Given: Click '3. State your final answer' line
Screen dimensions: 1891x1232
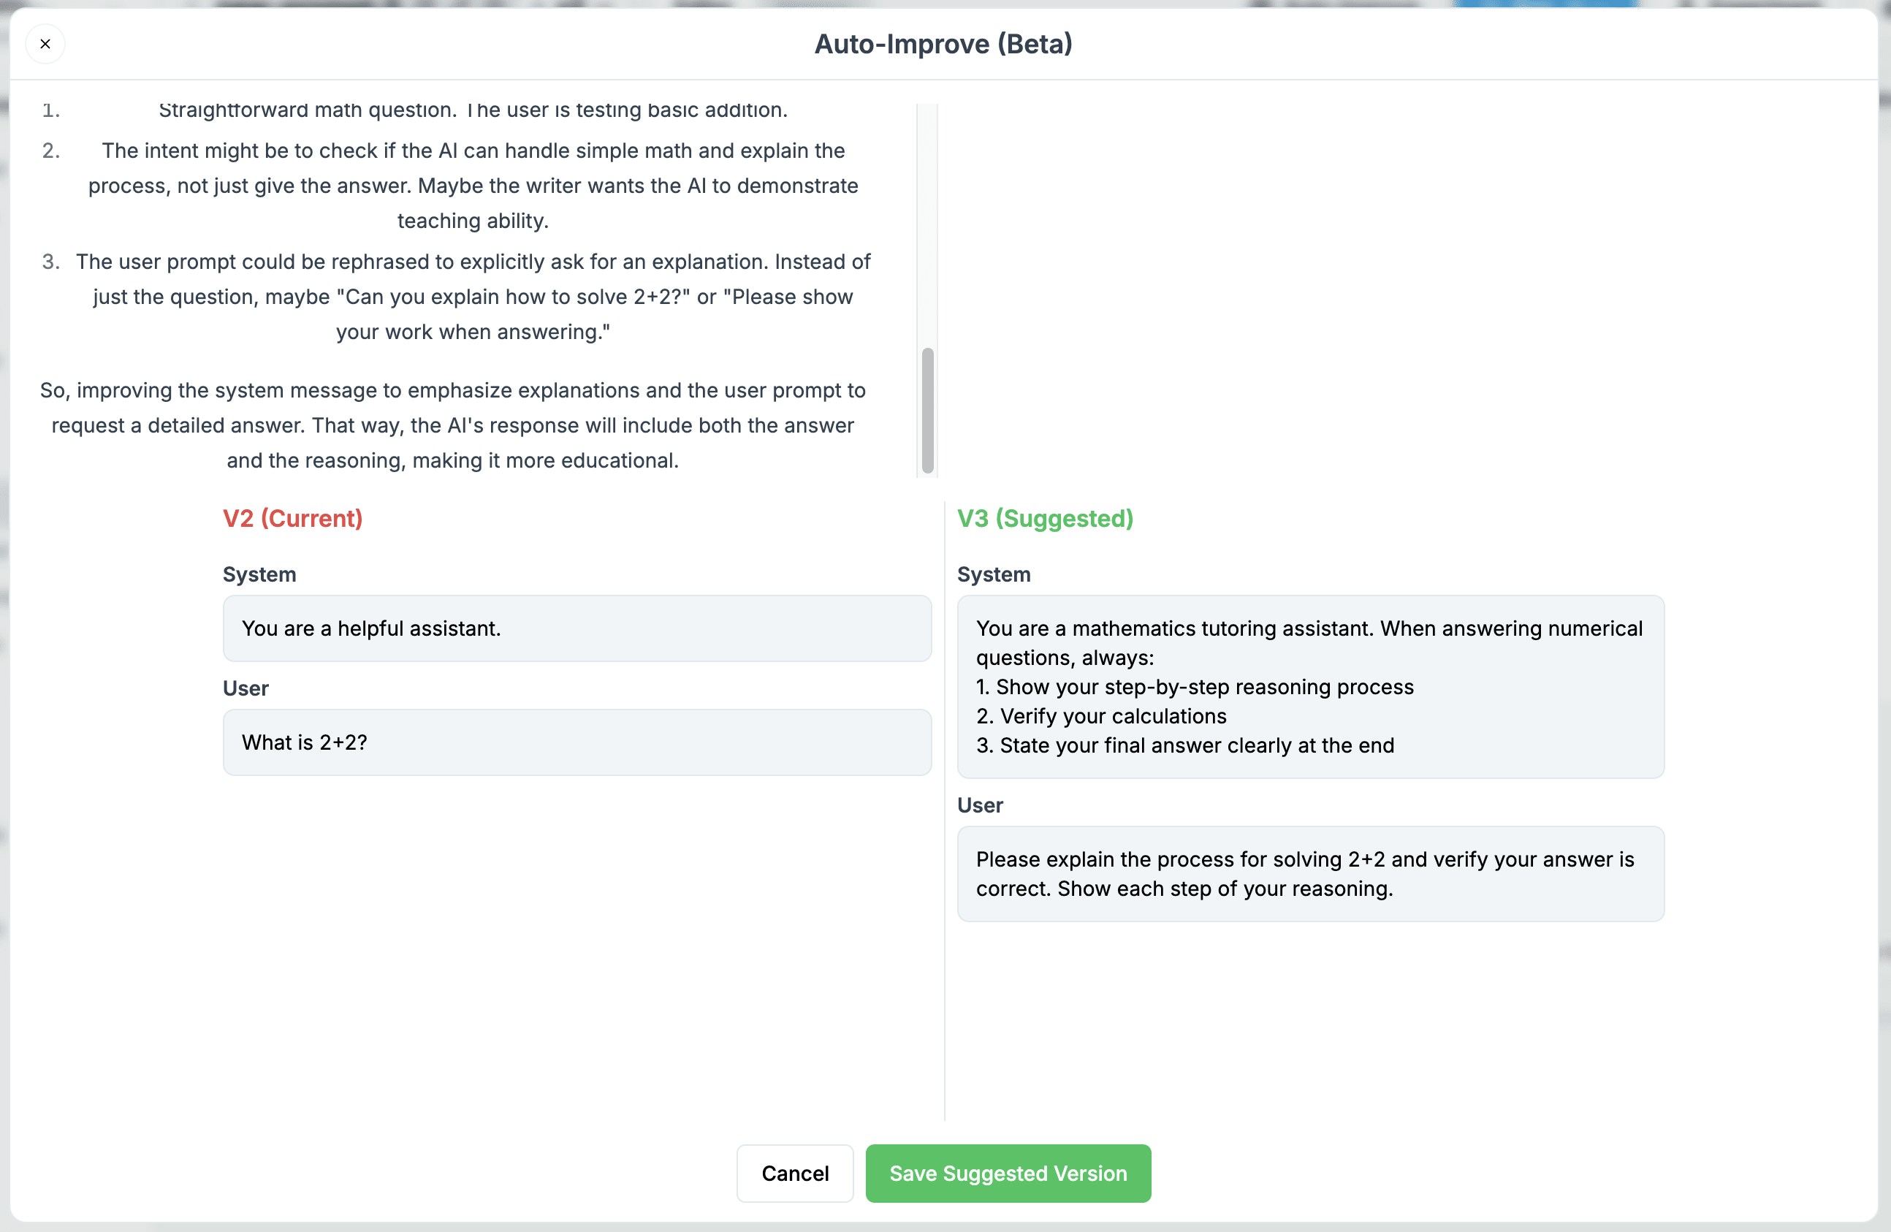Looking at the screenshot, I should point(1184,745).
